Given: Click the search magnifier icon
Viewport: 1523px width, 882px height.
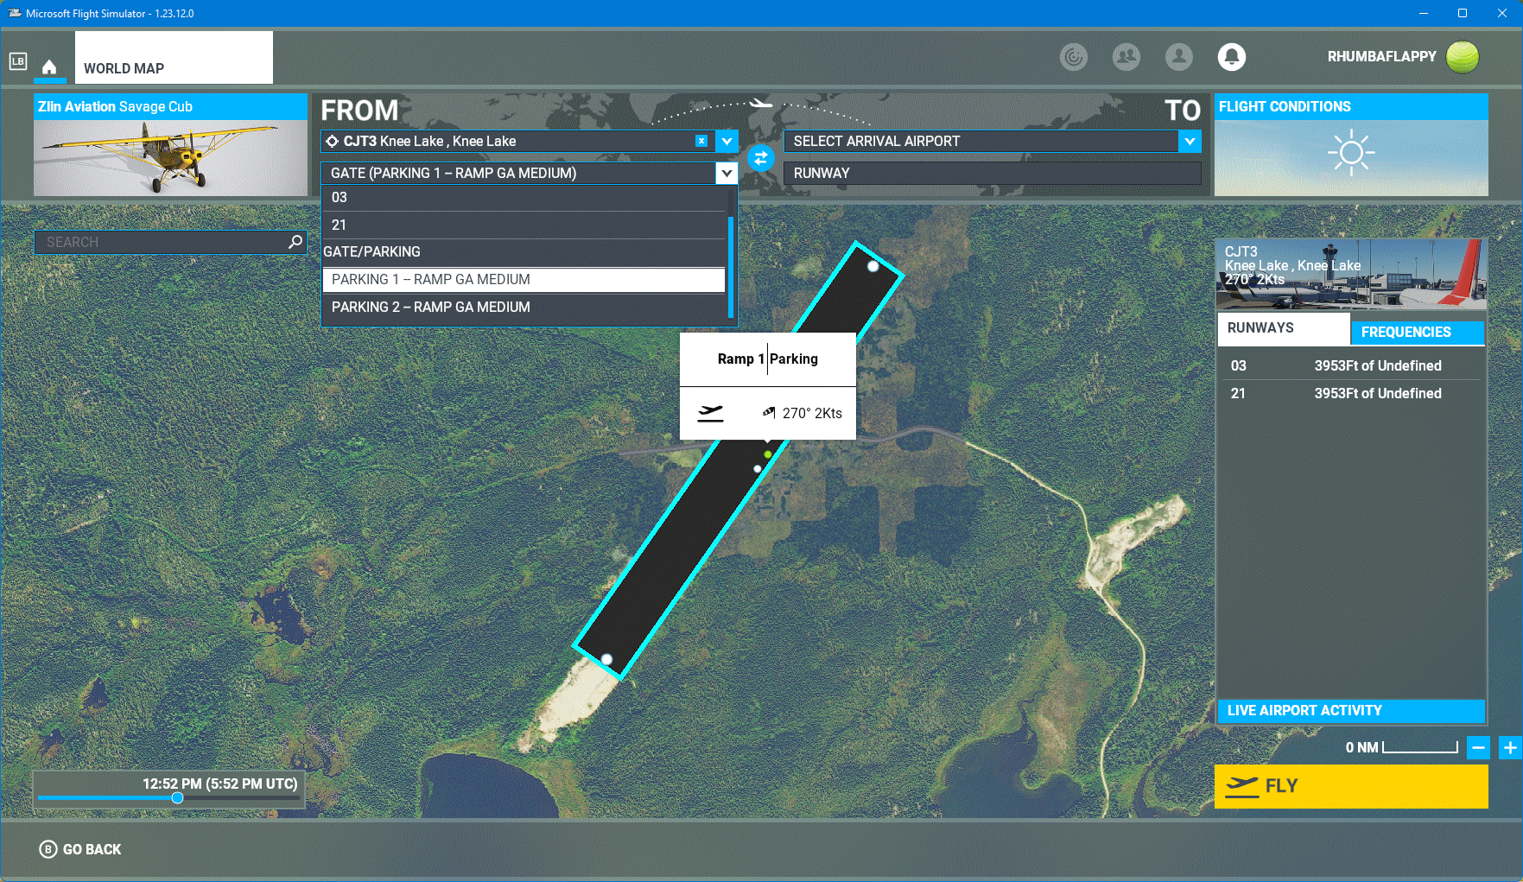Looking at the screenshot, I should tap(295, 242).
